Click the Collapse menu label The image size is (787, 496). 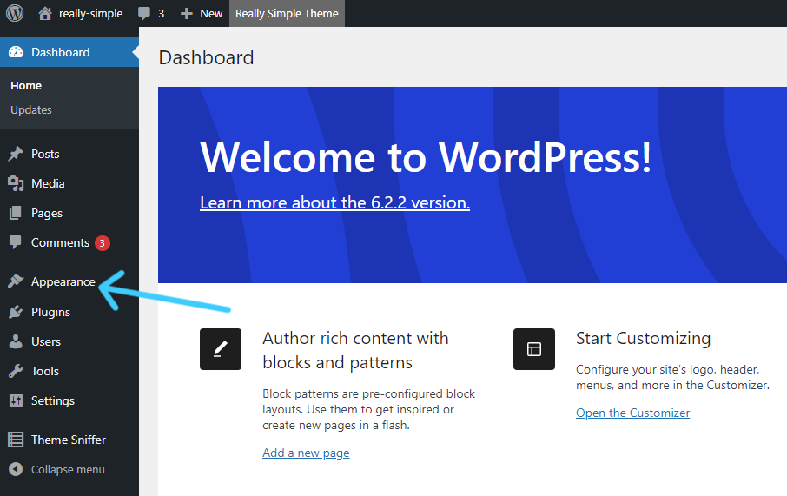point(69,469)
